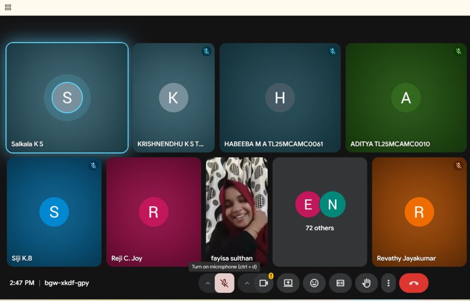Raise your hand in the meeting
470x301 pixels.
click(x=366, y=283)
